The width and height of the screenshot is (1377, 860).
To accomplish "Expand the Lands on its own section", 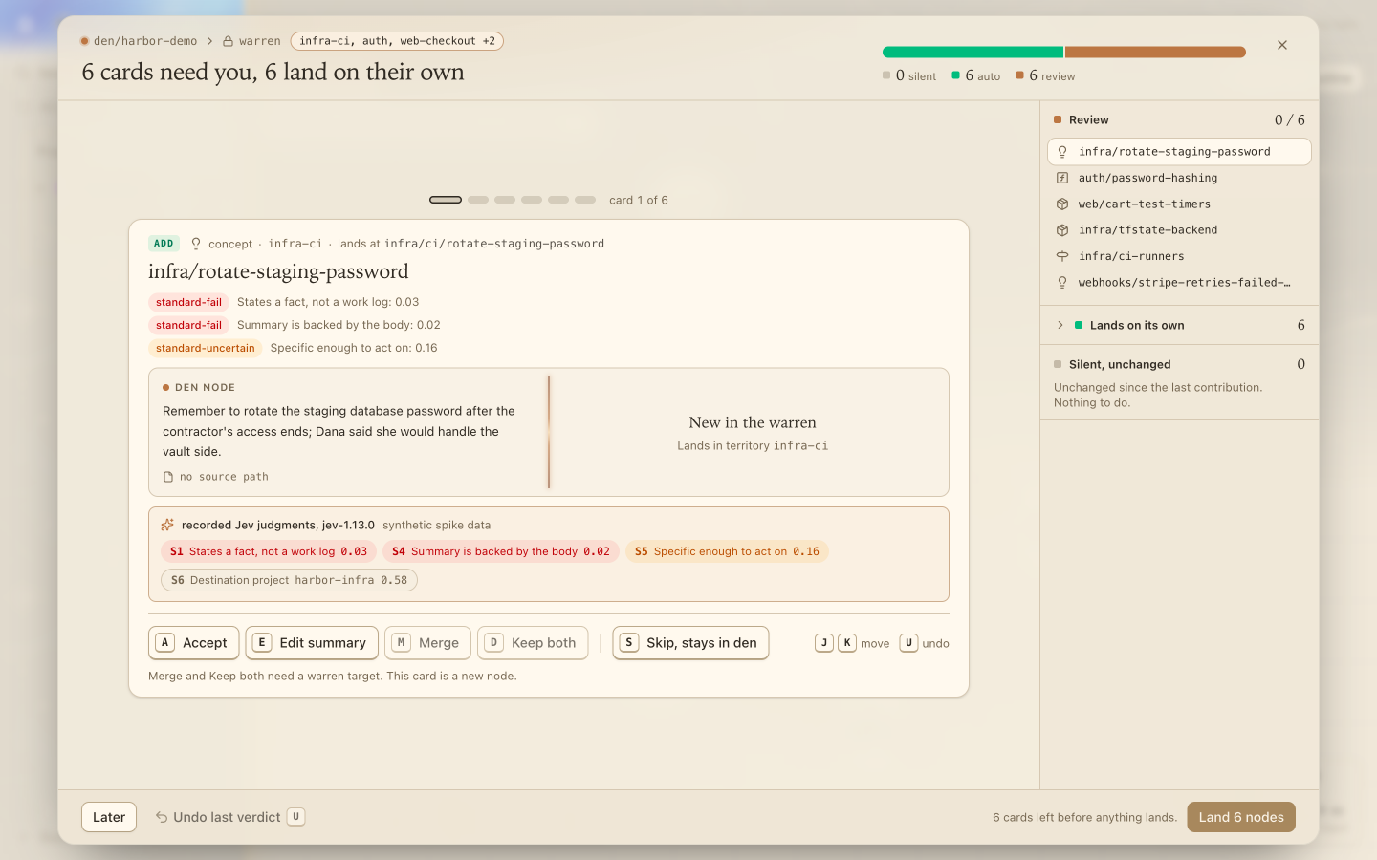I will 1179,325.
